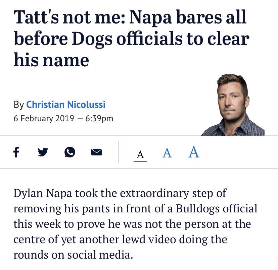Open Christian Nicolussi's author page

click(x=66, y=105)
